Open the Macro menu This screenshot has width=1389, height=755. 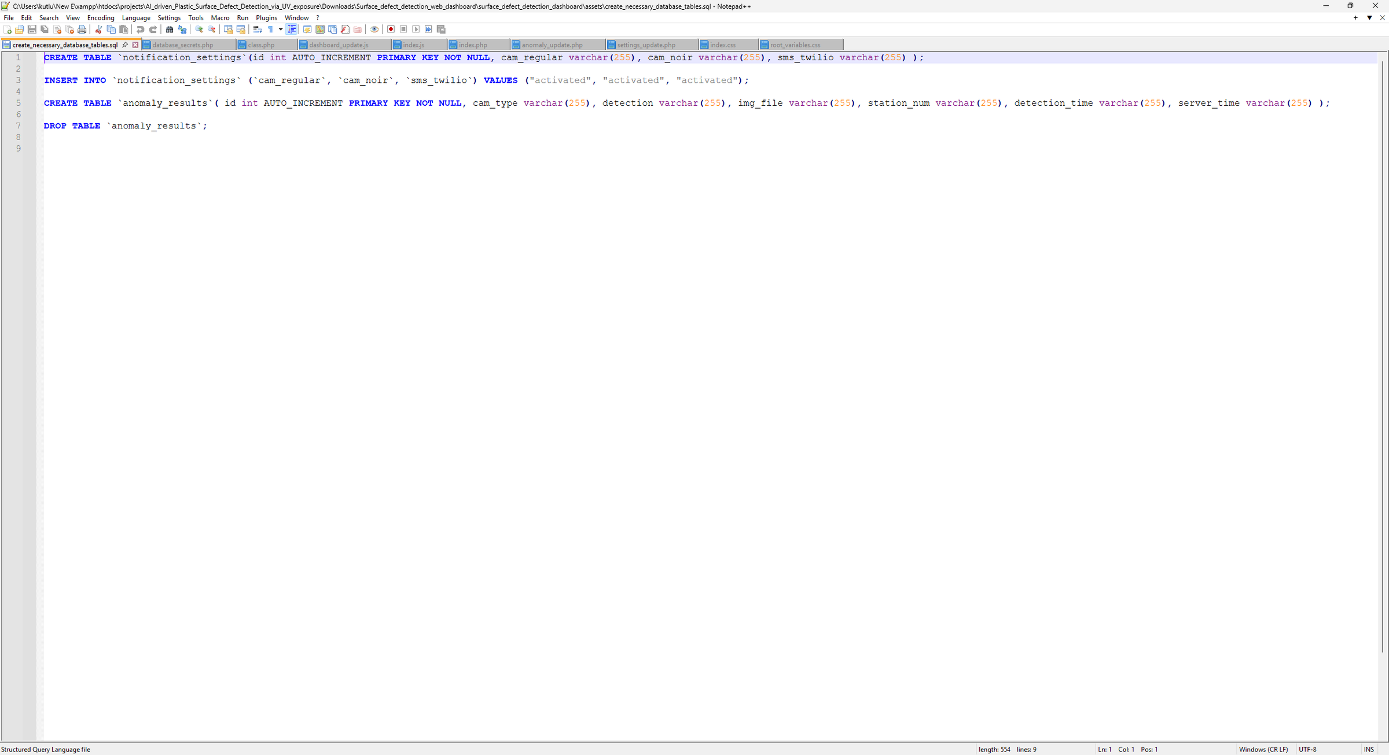tap(220, 18)
